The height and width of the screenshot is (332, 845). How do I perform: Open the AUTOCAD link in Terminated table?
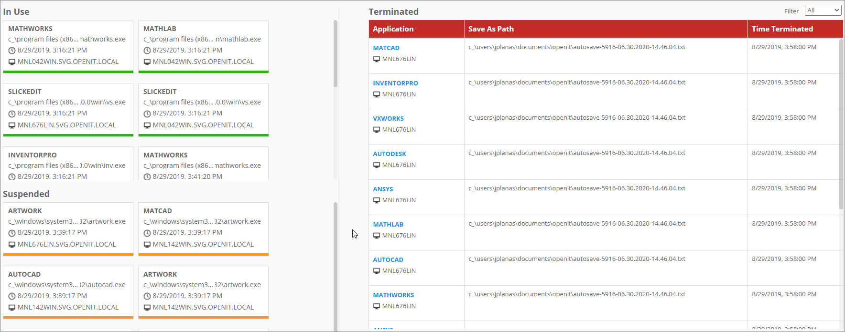(x=388, y=259)
